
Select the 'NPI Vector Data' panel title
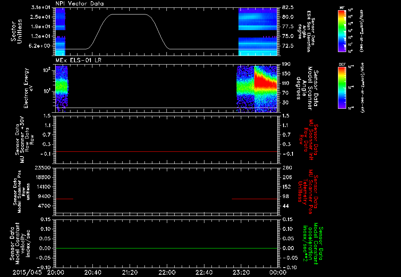(79, 4)
